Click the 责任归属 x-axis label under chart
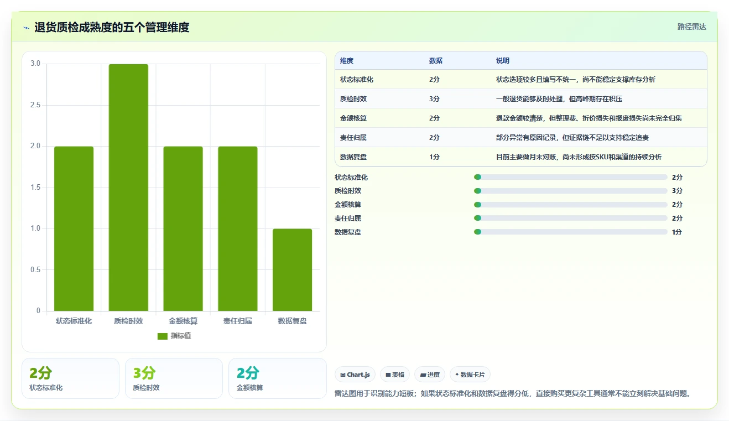The height and width of the screenshot is (421, 729). tap(238, 321)
